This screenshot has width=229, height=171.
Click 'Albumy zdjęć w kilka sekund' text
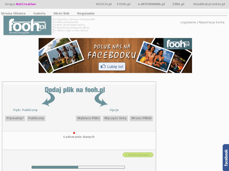pyautogui.click(x=72, y=30)
